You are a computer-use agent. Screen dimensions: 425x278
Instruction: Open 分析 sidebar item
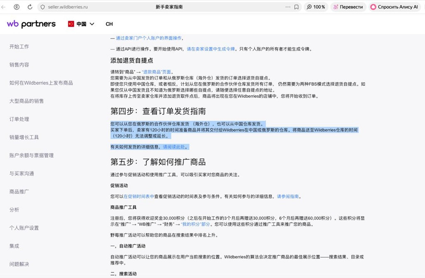click(x=15, y=210)
